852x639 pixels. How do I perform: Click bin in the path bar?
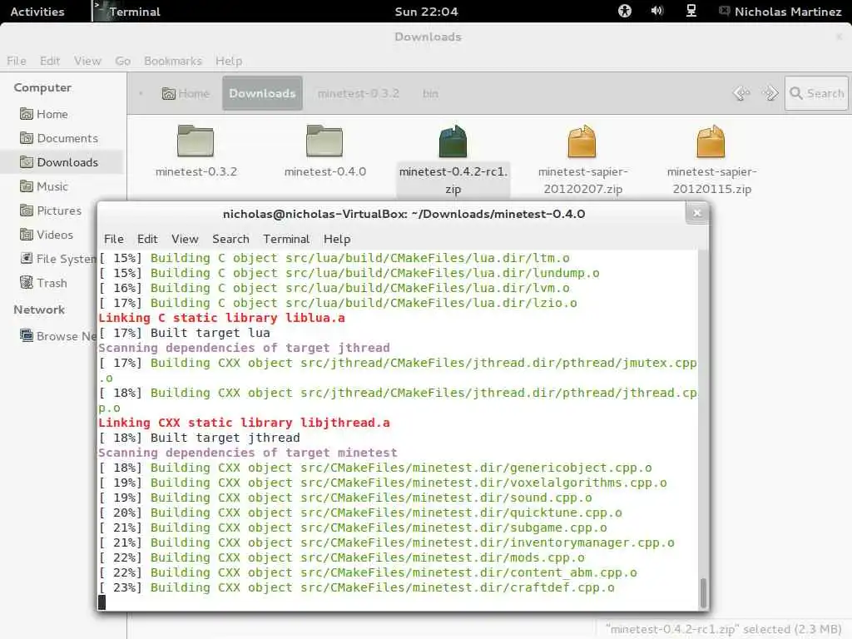(x=430, y=93)
